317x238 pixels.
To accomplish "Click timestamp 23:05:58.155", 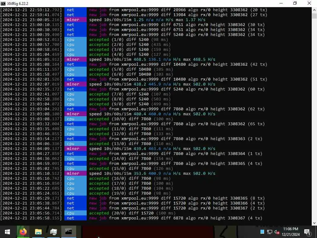I will 31,218.
